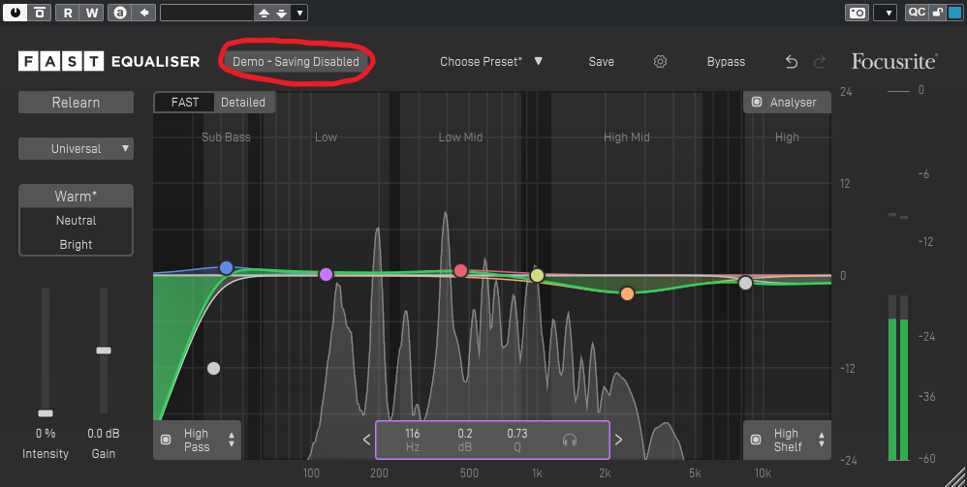Viewport: 967px width, 487px height.
Task: Click the redo arrow icon
Action: click(x=820, y=62)
